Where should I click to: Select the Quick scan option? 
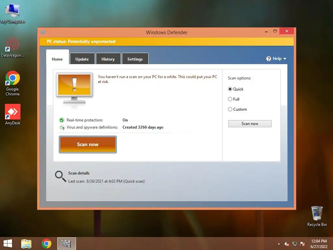point(235,89)
